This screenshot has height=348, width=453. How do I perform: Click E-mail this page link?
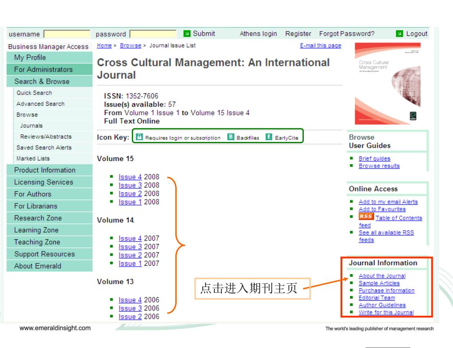click(x=321, y=46)
